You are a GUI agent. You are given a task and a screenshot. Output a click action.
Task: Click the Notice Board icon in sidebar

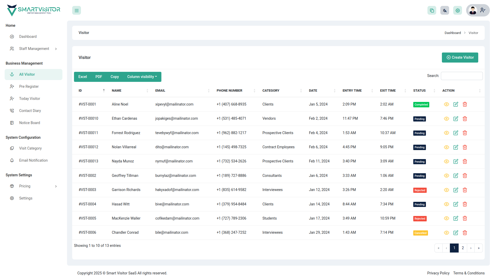point(12,123)
